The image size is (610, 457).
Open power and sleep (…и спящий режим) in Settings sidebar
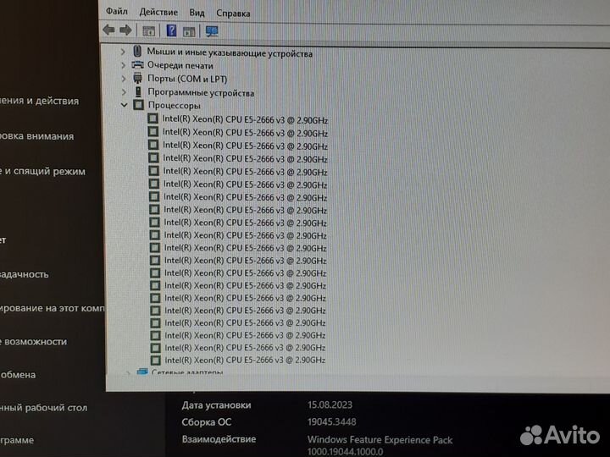point(43,171)
